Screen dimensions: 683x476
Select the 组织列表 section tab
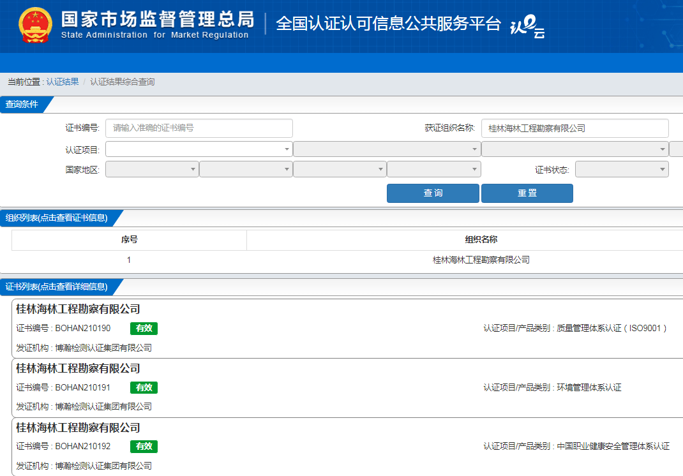coord(57,218)
